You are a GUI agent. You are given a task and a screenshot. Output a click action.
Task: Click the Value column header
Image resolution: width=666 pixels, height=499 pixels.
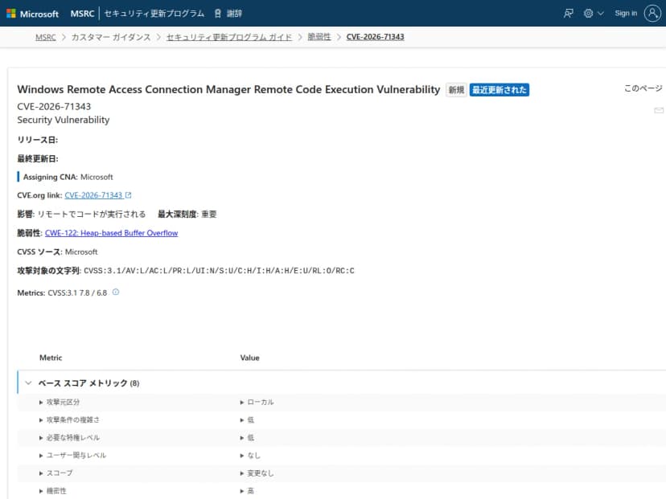pyautogui.click(x=249, y=358)
